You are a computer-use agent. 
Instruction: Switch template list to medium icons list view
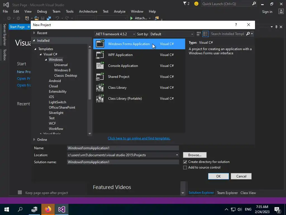pos(205,34)
